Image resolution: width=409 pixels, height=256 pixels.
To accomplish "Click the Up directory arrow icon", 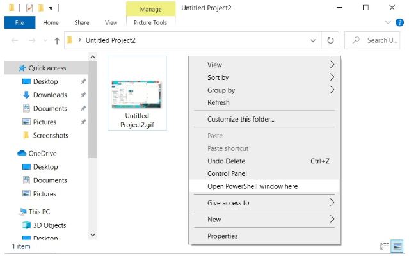I will [57, 40].
